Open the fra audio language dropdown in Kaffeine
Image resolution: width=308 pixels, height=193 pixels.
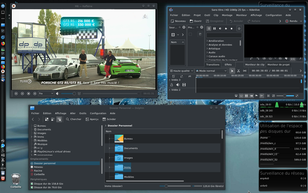coord(46,94)
